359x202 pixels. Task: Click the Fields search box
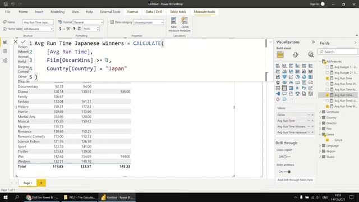pyautogui.click(x=338, y=52)
